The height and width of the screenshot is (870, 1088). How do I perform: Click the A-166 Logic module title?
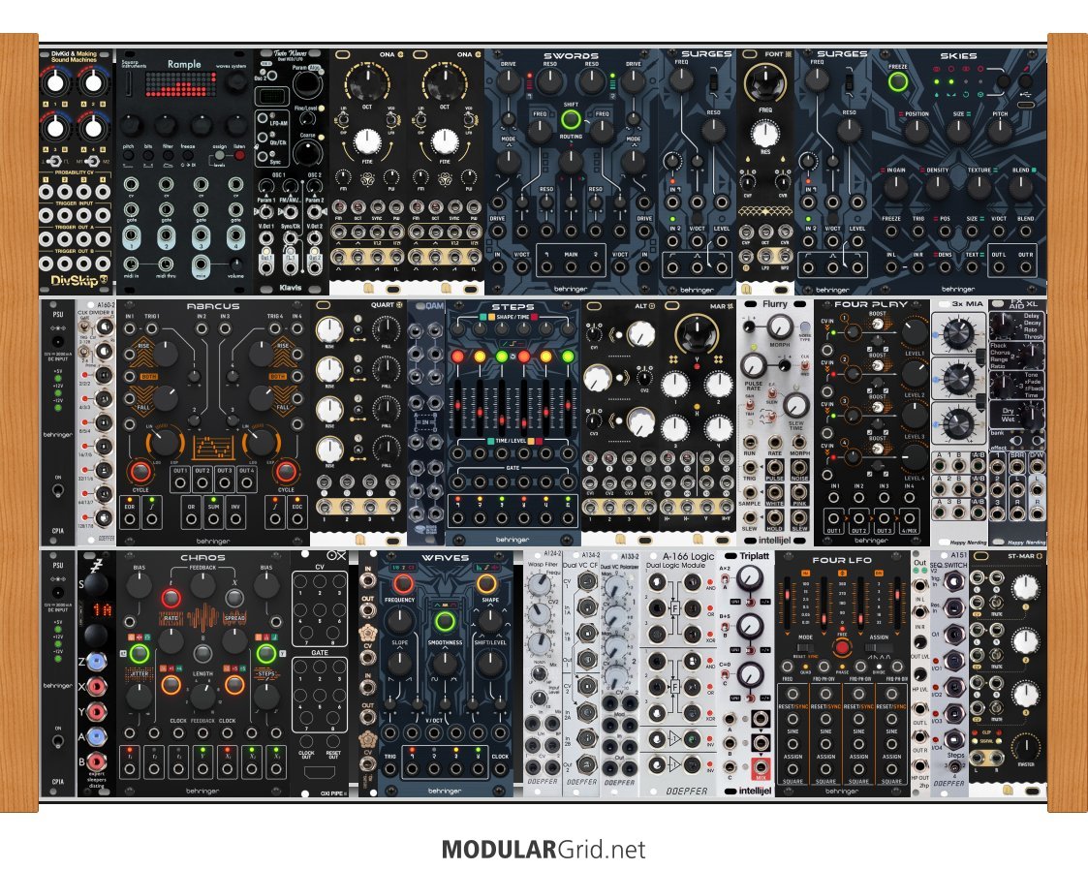coord(688,556)
